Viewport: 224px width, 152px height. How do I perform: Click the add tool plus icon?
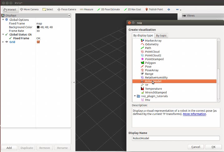169,9
